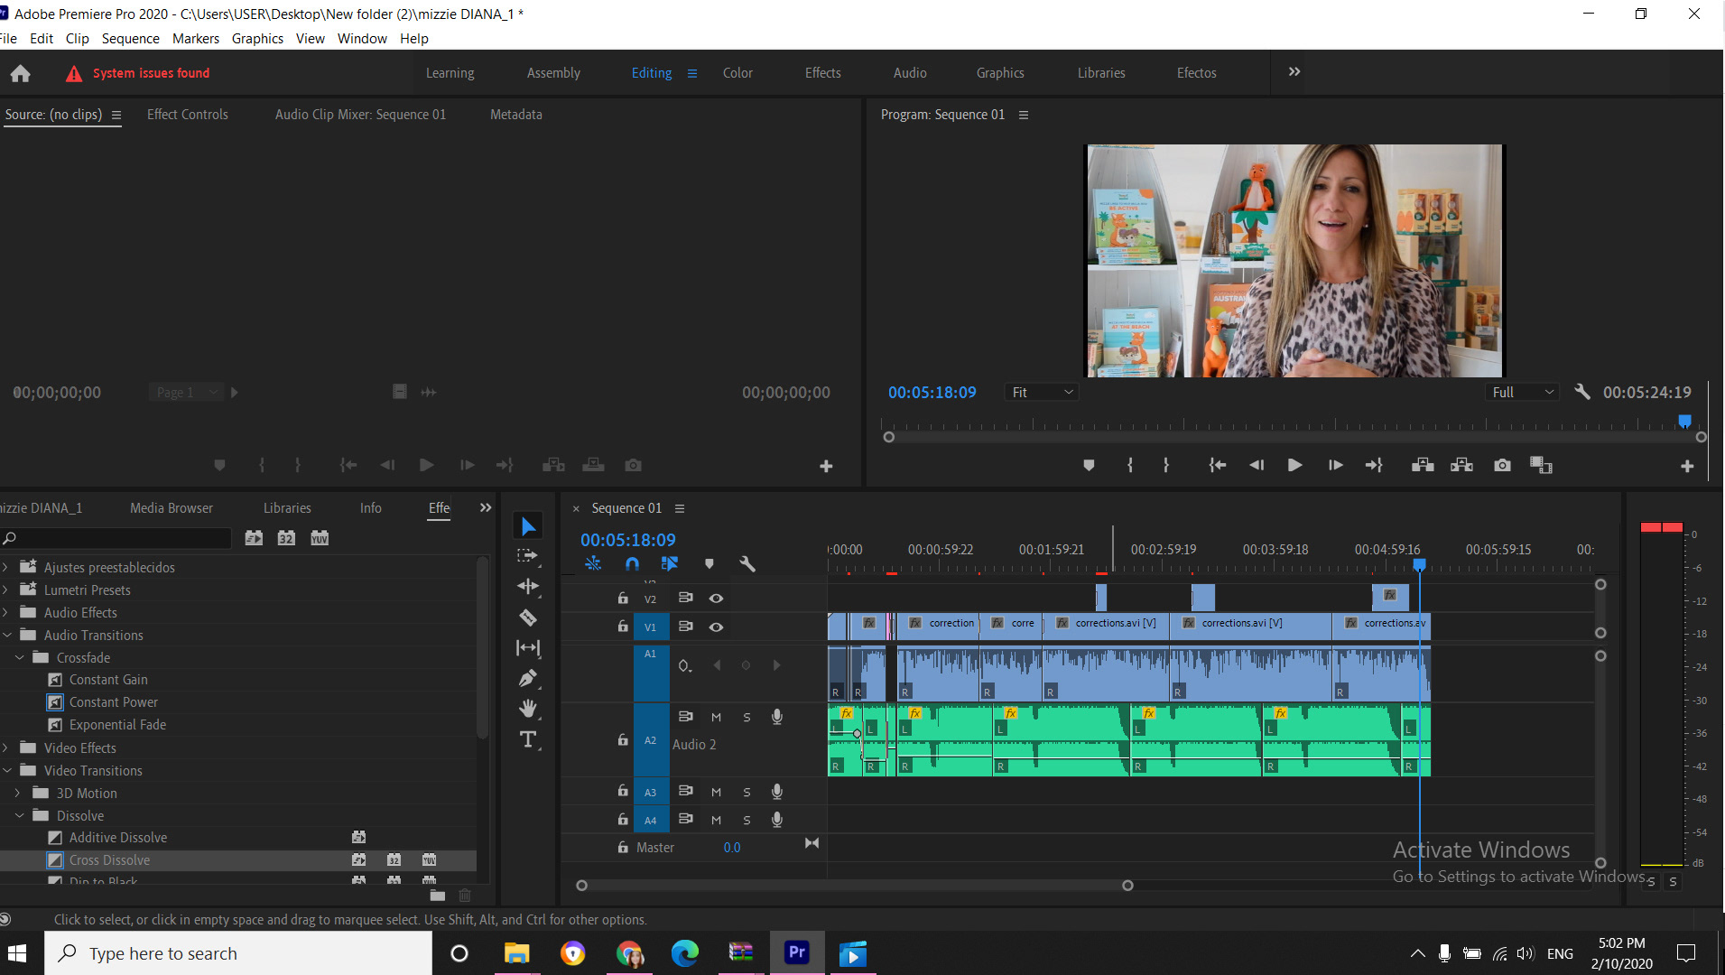1725x975 pixels.
Task: Open the Sequence menu
Action: coord(130,39)
